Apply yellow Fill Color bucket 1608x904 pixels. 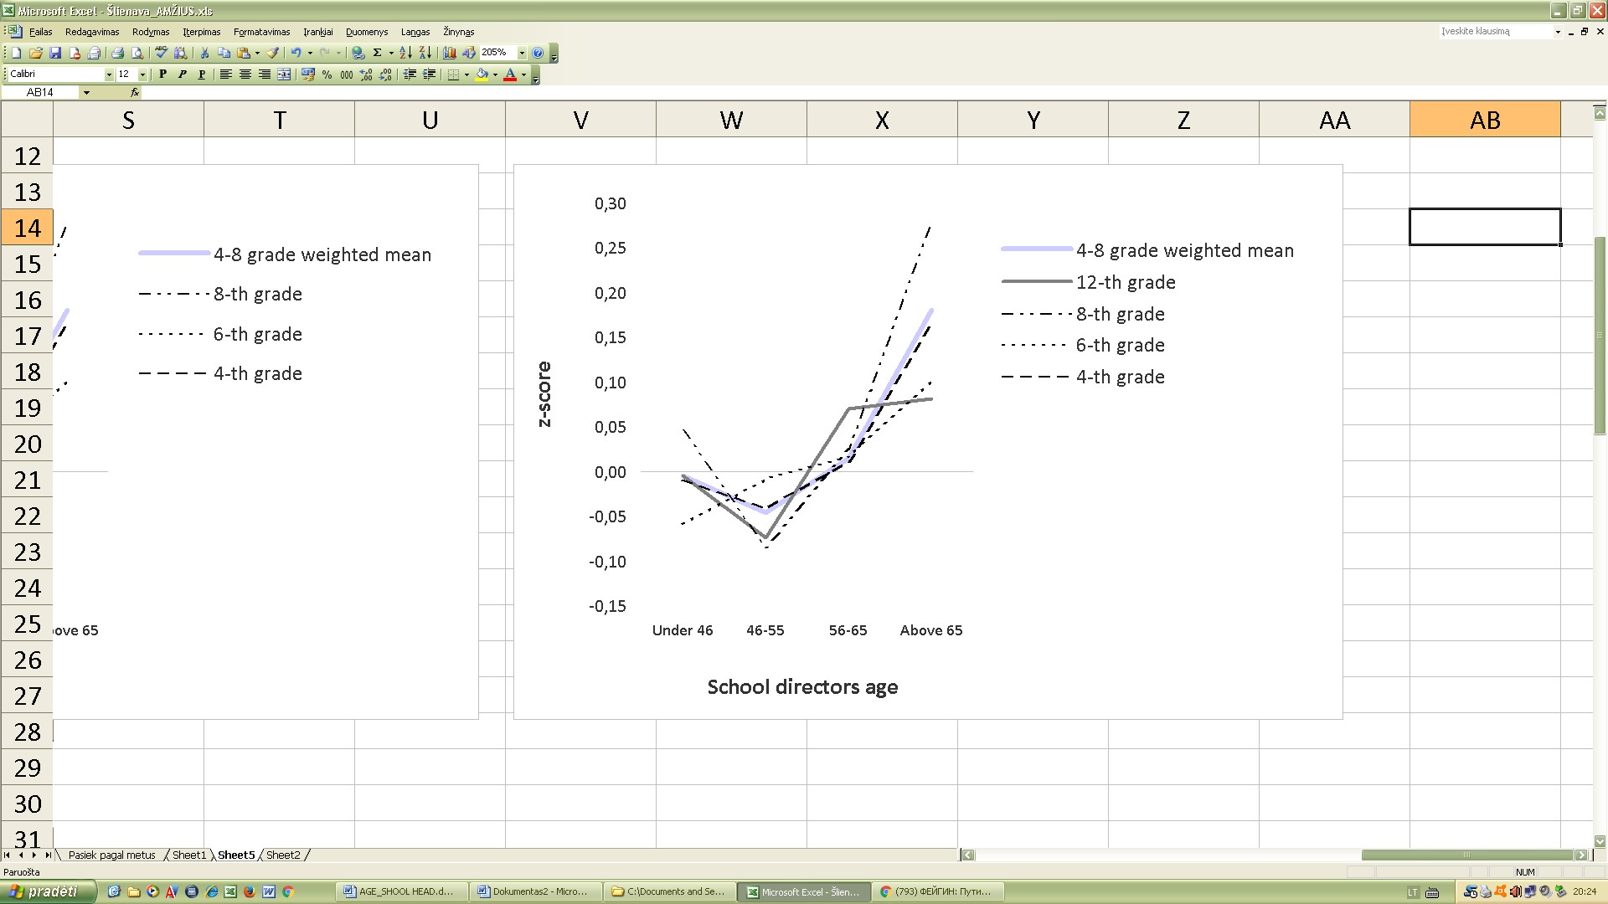pos(482,74)
